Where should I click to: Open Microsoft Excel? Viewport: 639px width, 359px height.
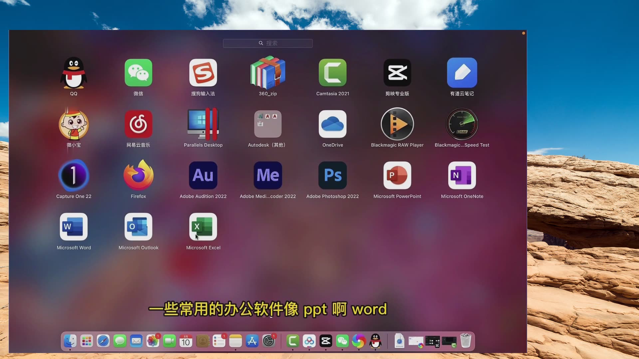coord(203,226)
